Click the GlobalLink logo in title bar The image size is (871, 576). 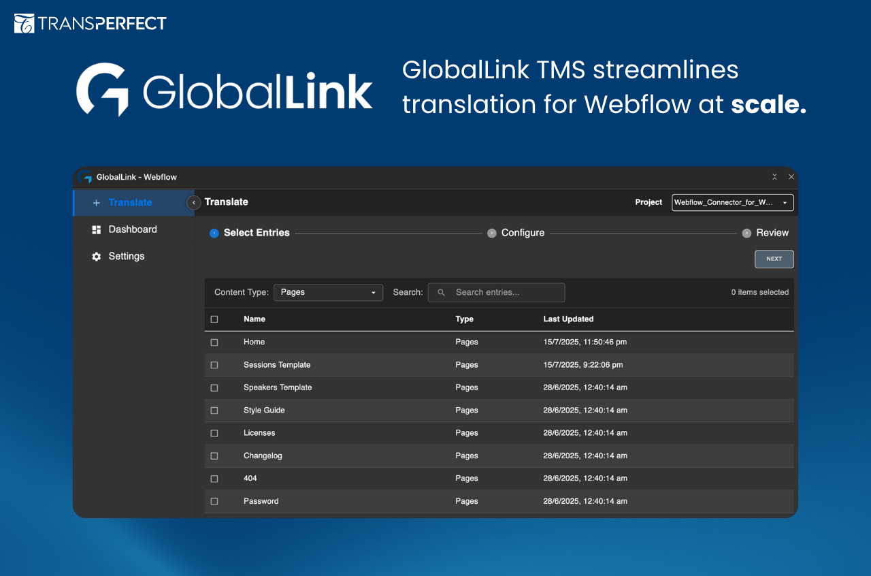click(x=85, y=177)
